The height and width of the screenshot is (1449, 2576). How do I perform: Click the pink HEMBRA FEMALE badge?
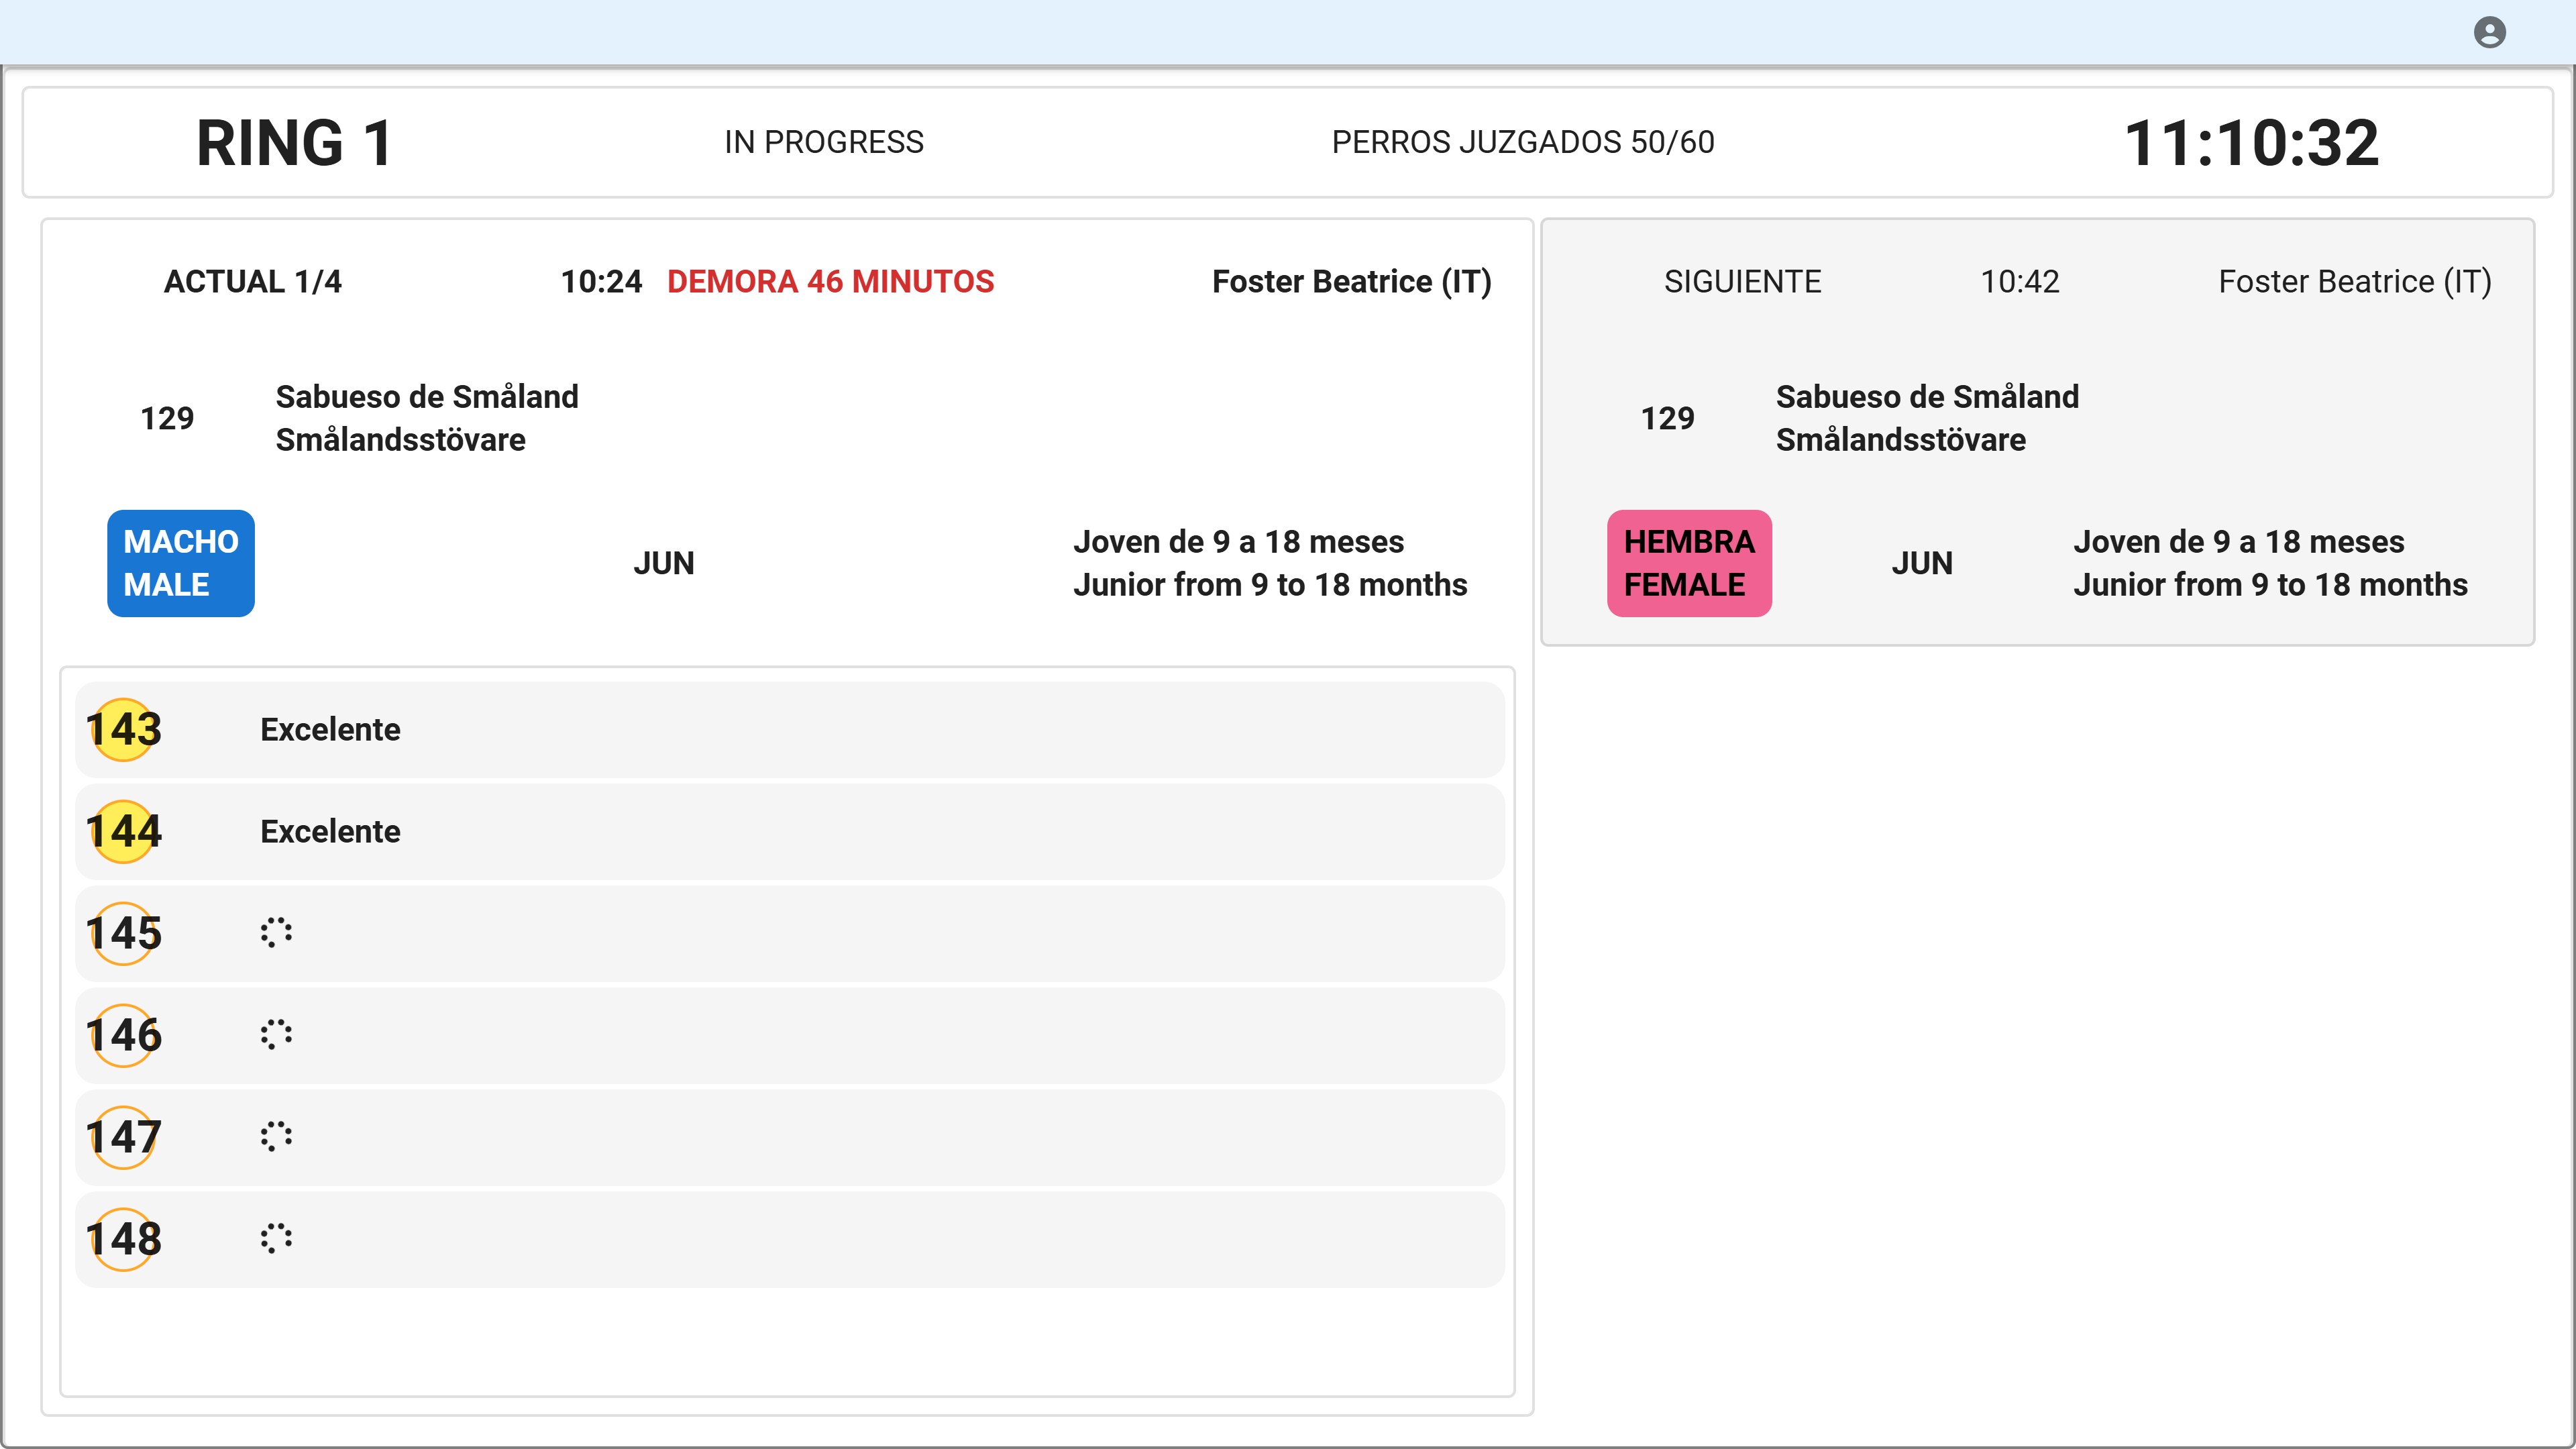[1689, 563]
